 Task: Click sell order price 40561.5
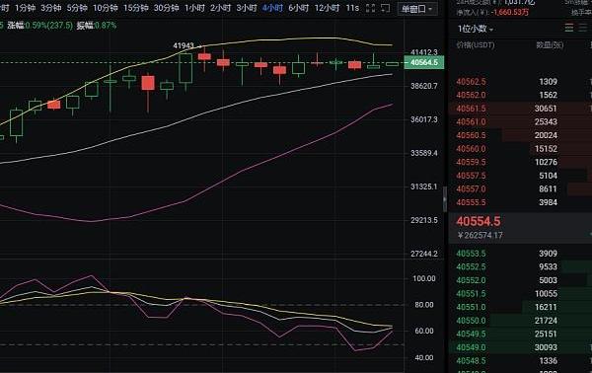(x=471, y=109)
